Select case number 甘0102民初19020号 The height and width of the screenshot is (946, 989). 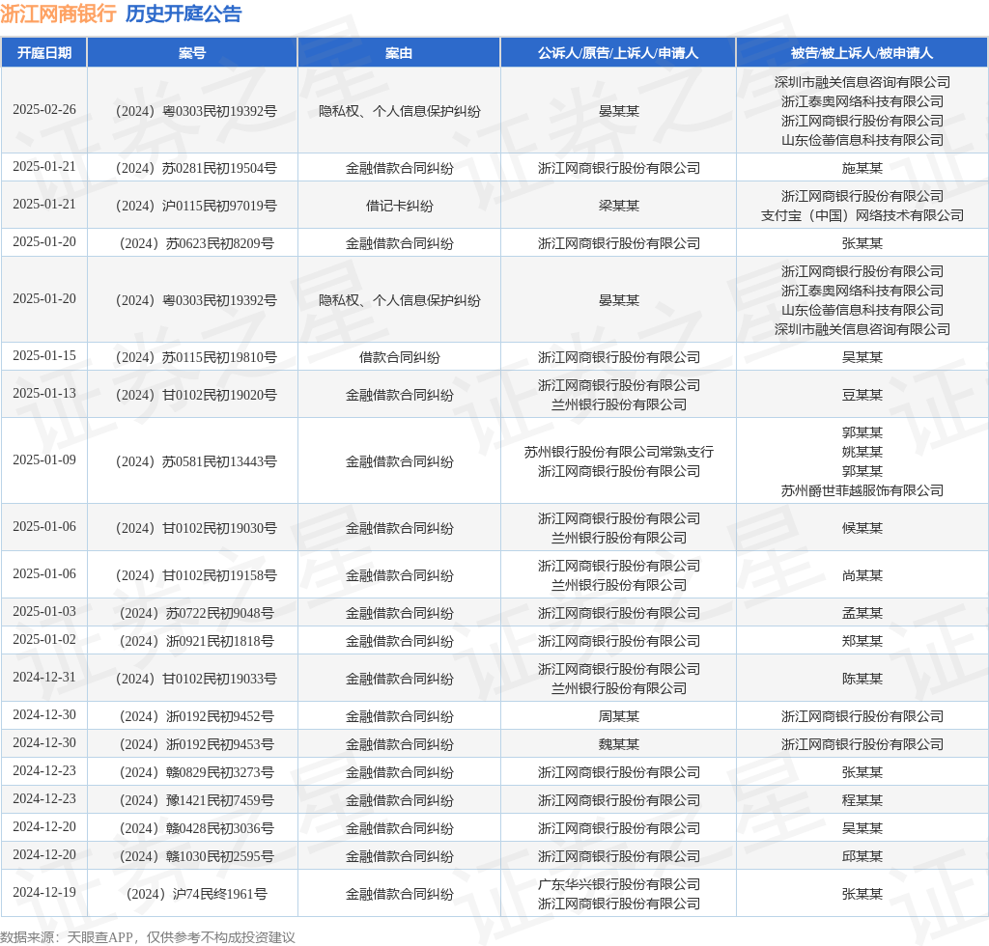pos(196,395)
